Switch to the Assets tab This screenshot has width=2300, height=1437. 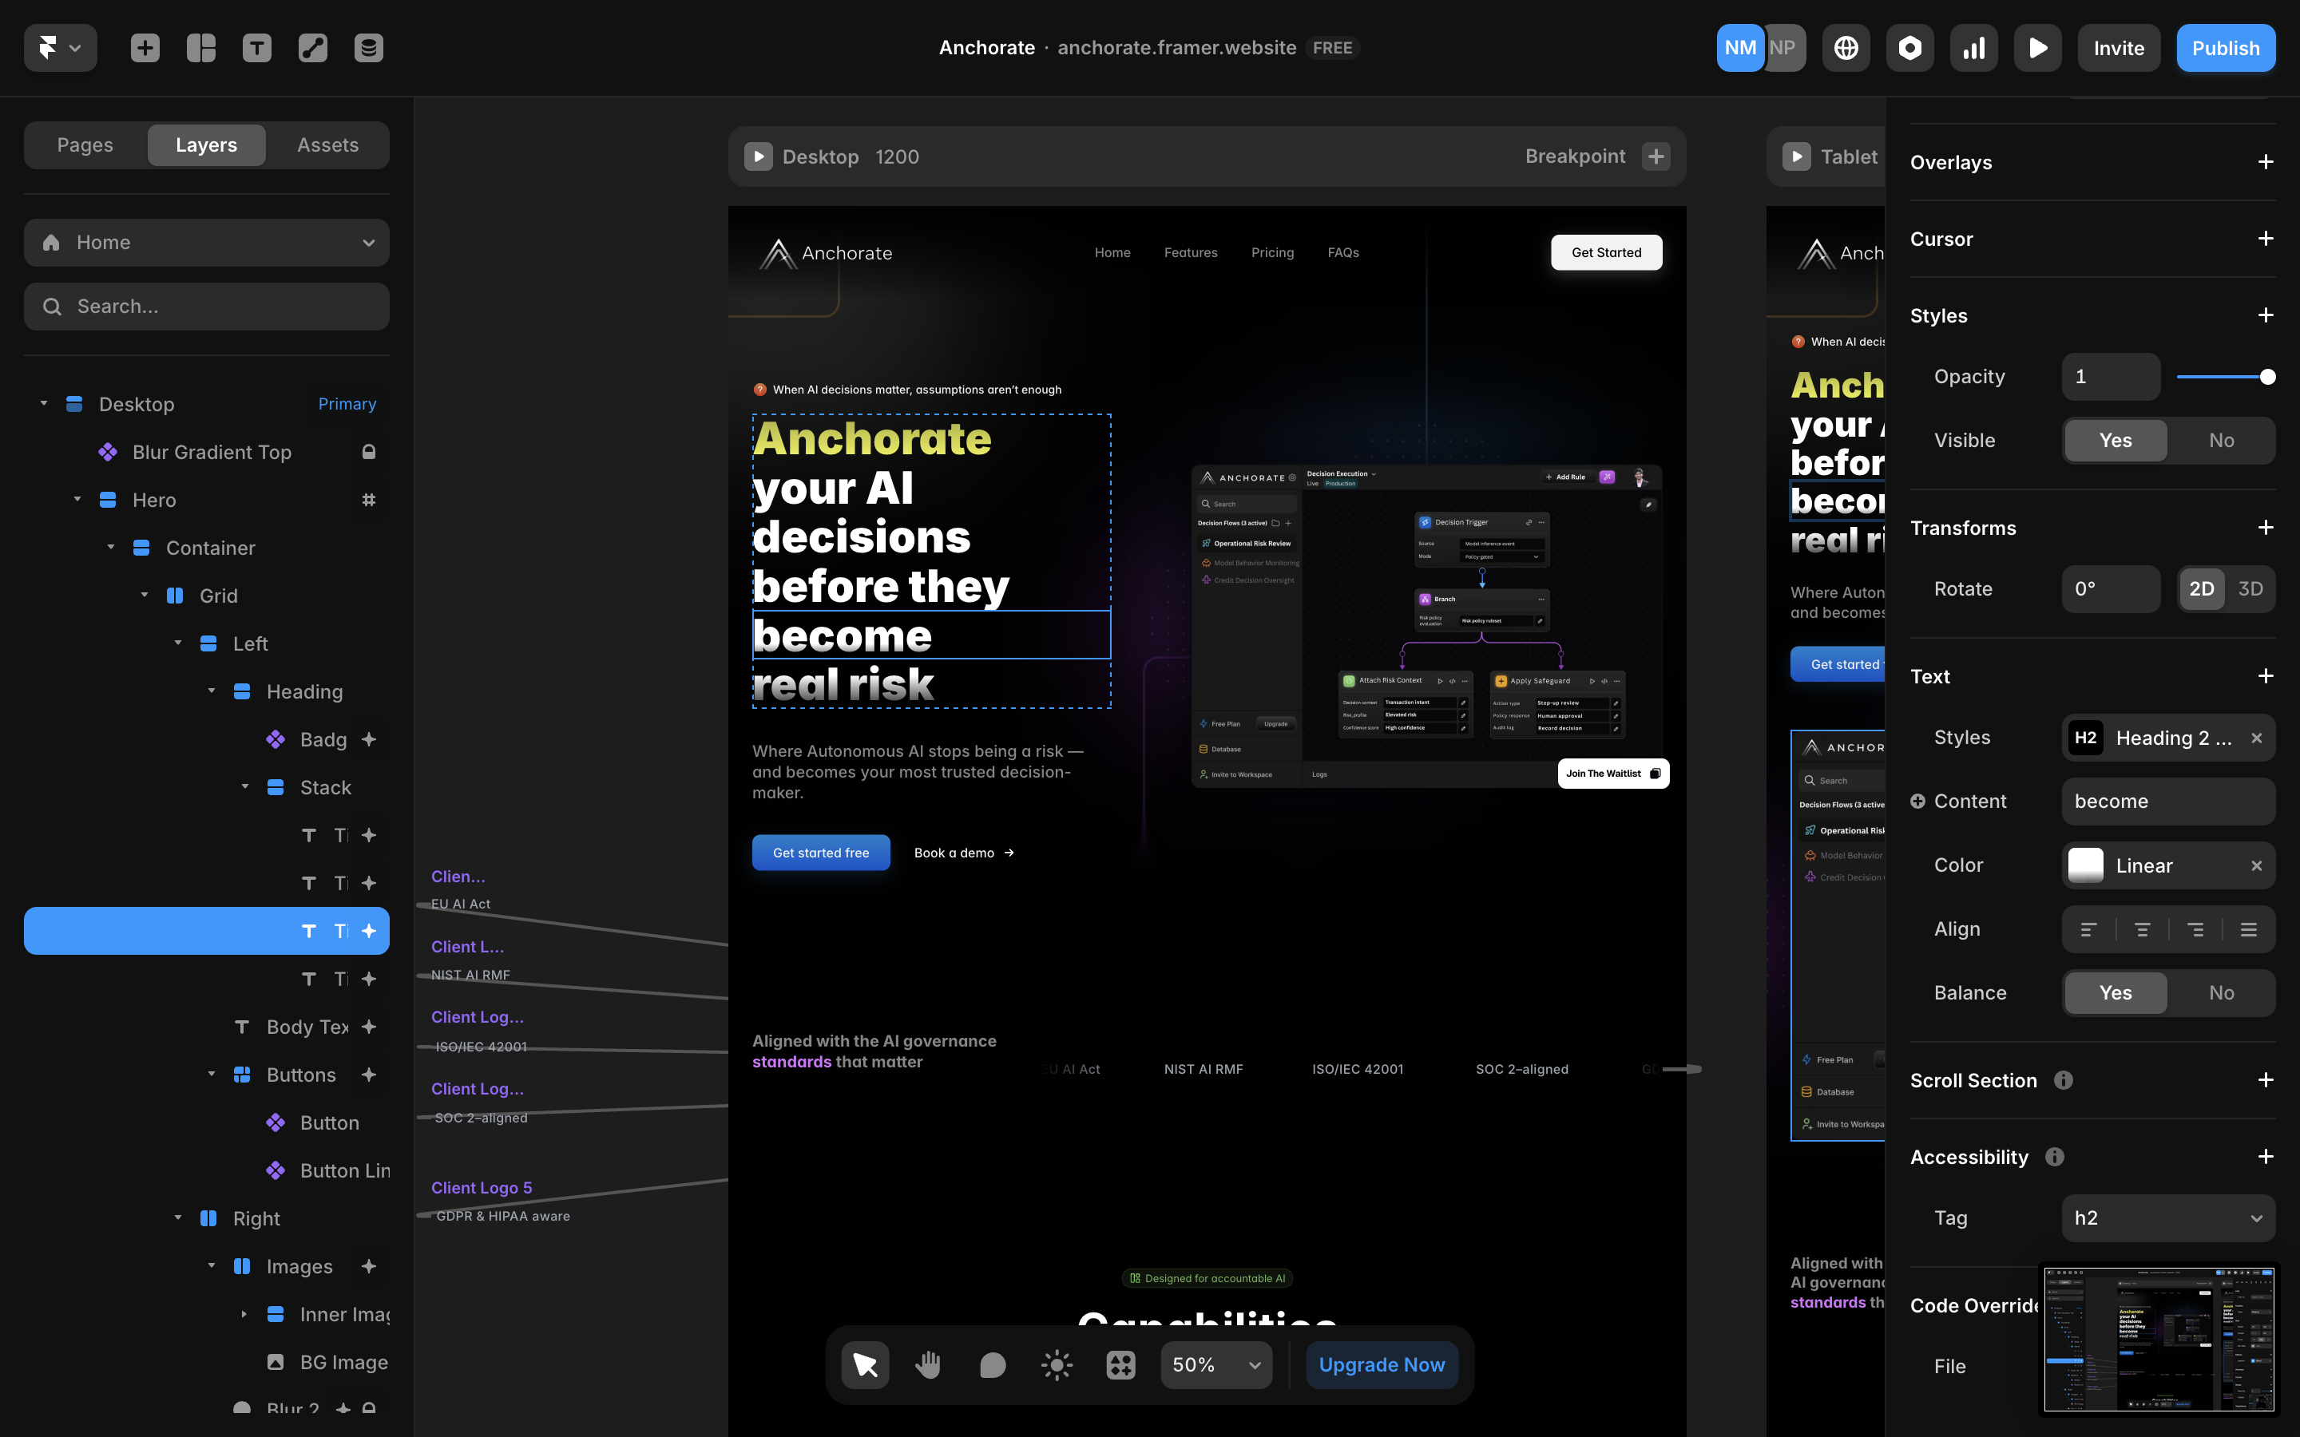[x=328, y=144]
